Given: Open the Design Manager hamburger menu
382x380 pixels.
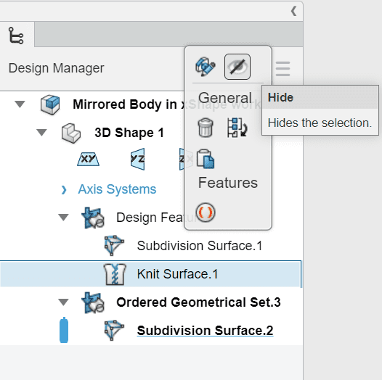Looking at the screenshot, I should coord(283,69).
